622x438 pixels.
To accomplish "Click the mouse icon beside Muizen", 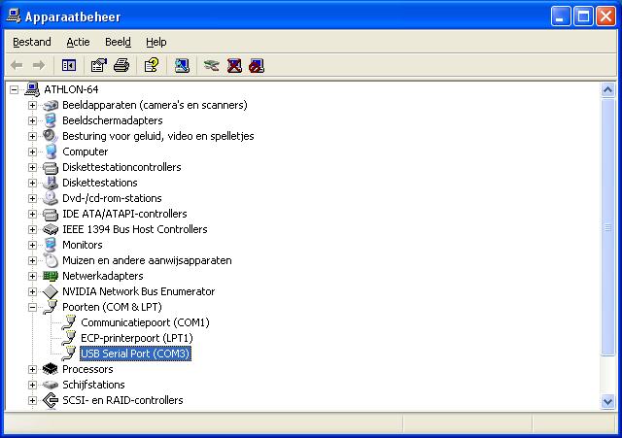I will (x=51, y=260).
